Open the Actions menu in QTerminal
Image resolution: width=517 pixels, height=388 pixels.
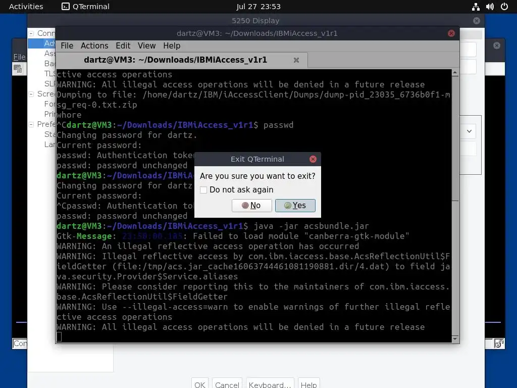[94, 45]
